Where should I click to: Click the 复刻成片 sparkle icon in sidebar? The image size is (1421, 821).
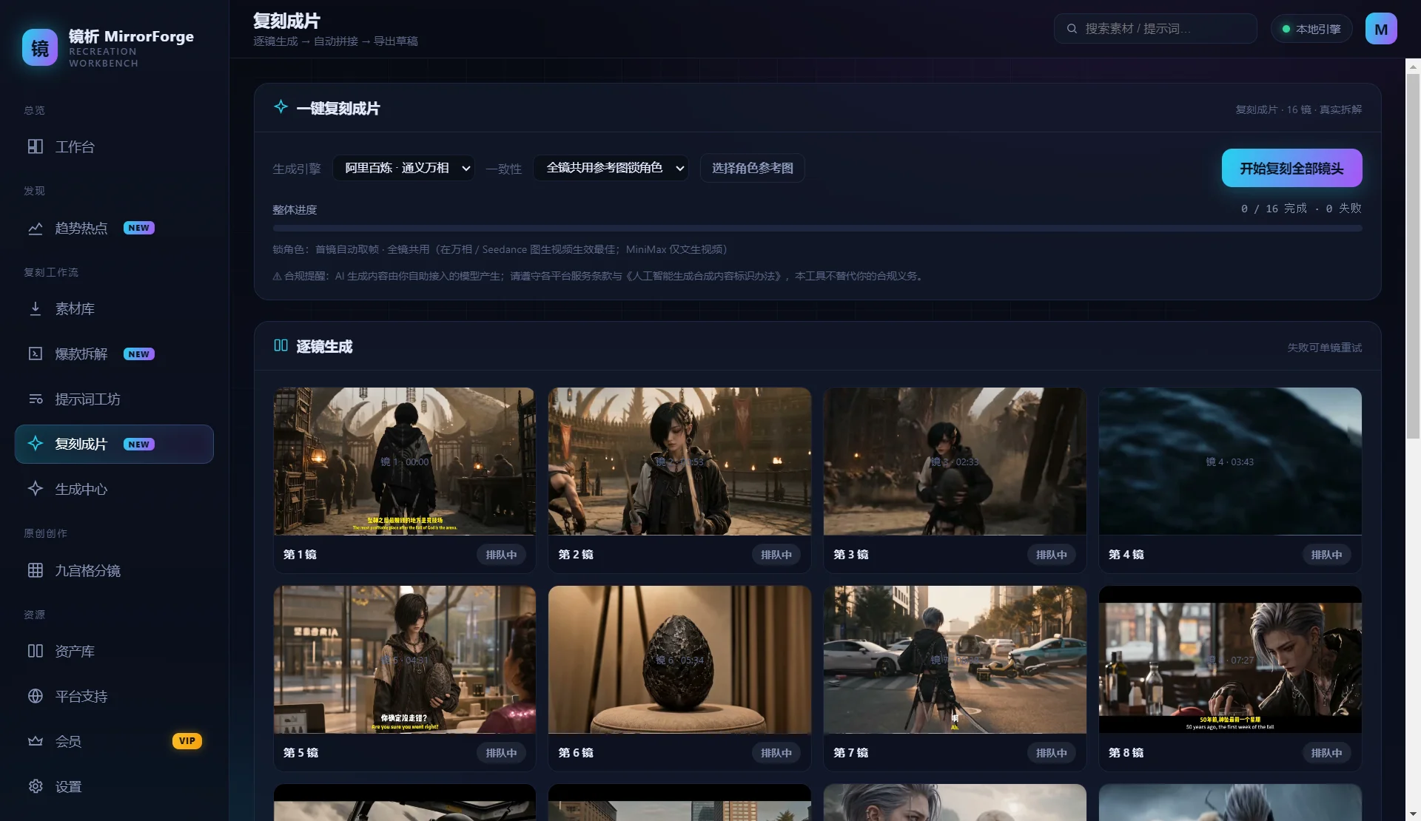35,444
